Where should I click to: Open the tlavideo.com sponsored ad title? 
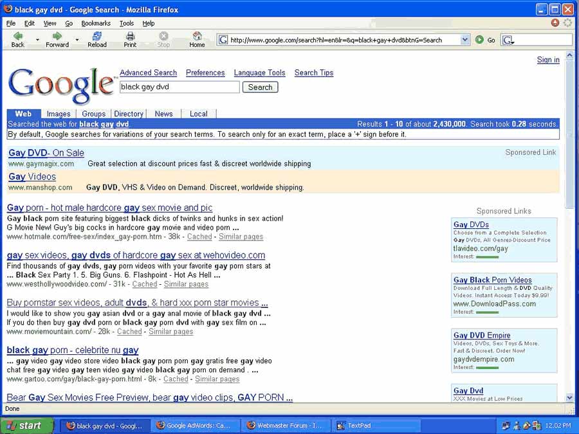pyautogui.click(x=471, y=224)
